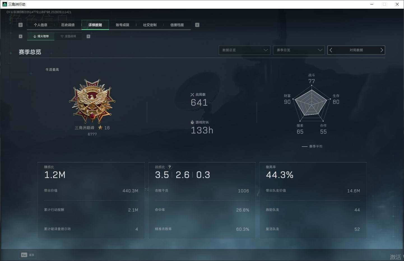The height and width of the screenshot is (261, 404).
Task: Close the 三角洲行动 window
Action: (397, 4)
